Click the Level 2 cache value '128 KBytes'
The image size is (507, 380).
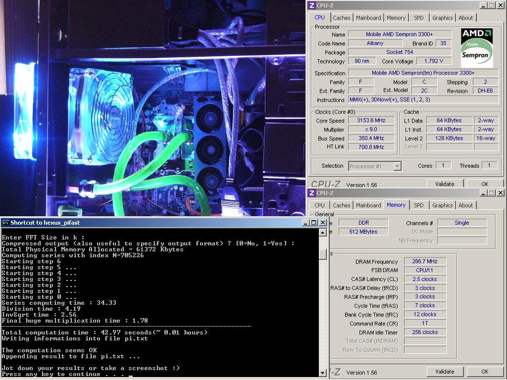[x=449, y=138]
